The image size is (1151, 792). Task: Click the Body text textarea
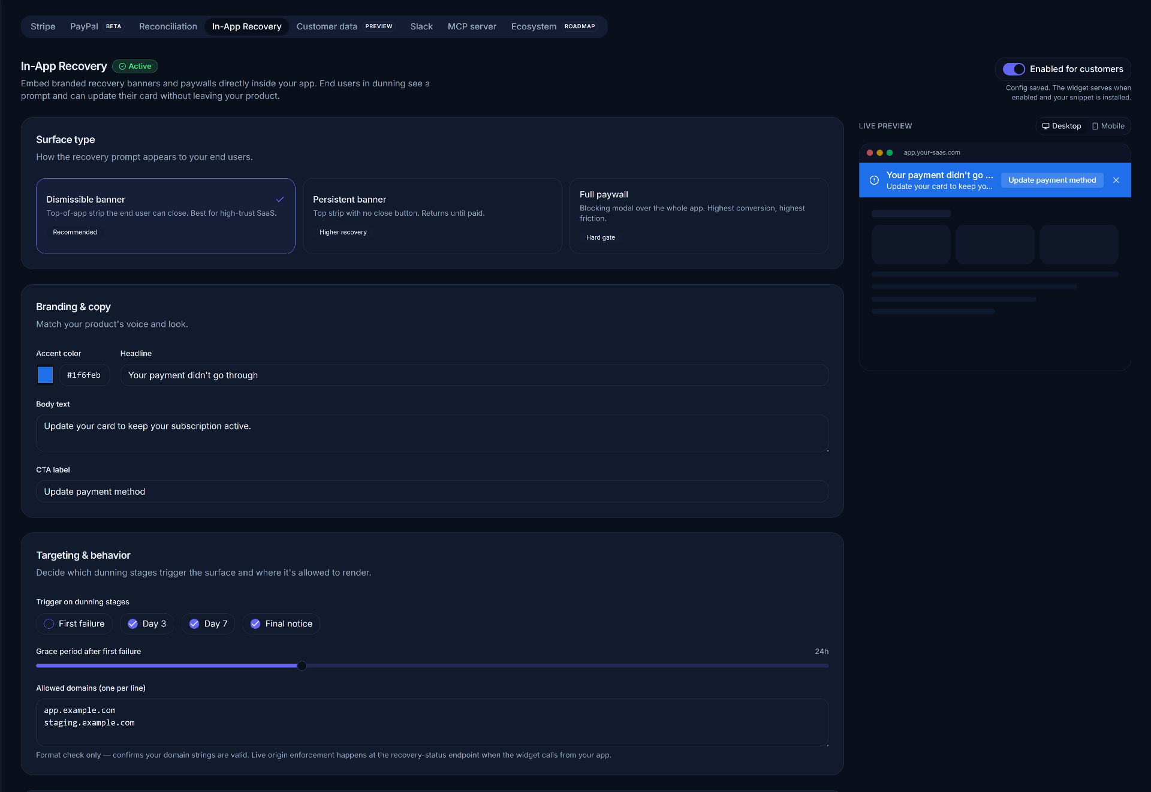(x=432, y=433)
